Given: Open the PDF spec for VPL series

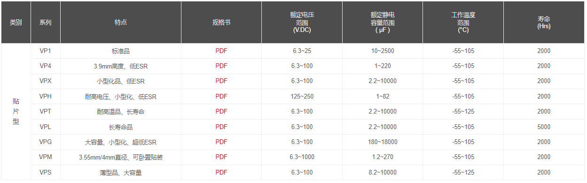Looking at the screenshot, I should (221, 127).
